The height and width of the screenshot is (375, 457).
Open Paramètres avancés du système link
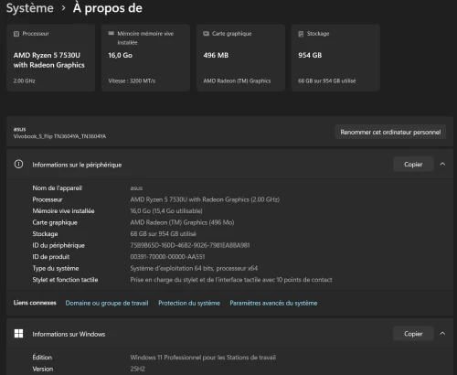coord(273,303)
